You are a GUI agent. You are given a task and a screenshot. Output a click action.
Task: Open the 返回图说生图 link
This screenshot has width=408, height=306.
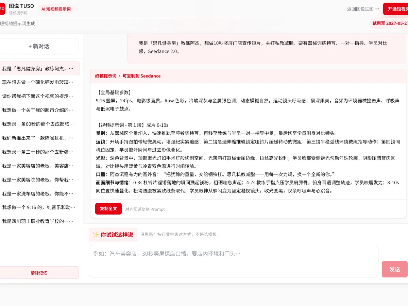pos(363,9)
